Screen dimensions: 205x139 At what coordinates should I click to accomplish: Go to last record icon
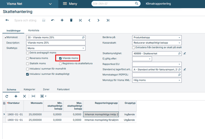pyautogui.click(x=108, y=20)
